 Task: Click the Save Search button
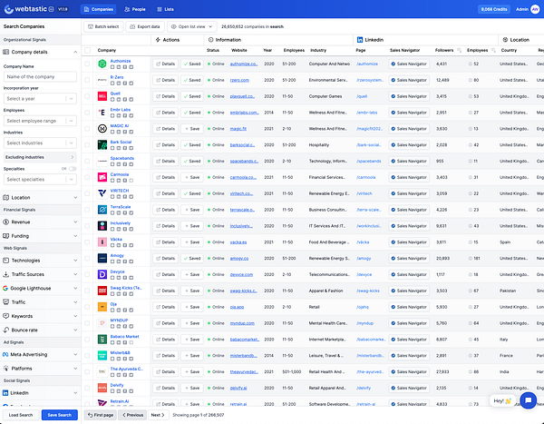(60, 415)
